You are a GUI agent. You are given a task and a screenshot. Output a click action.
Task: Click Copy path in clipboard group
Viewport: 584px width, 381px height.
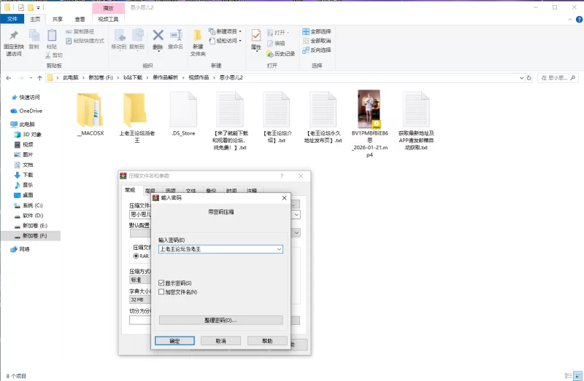[x=80, y=31]
